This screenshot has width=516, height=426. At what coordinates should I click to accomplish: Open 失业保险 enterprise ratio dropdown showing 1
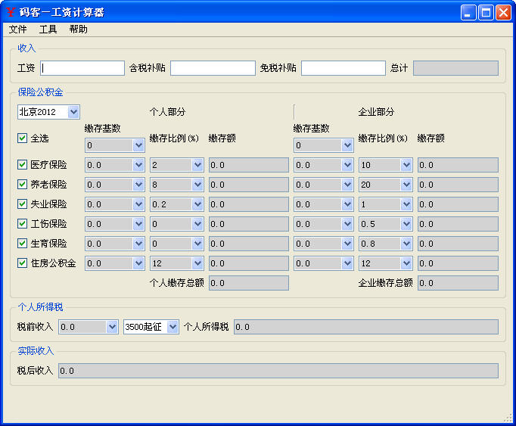(x=386, y=204)
